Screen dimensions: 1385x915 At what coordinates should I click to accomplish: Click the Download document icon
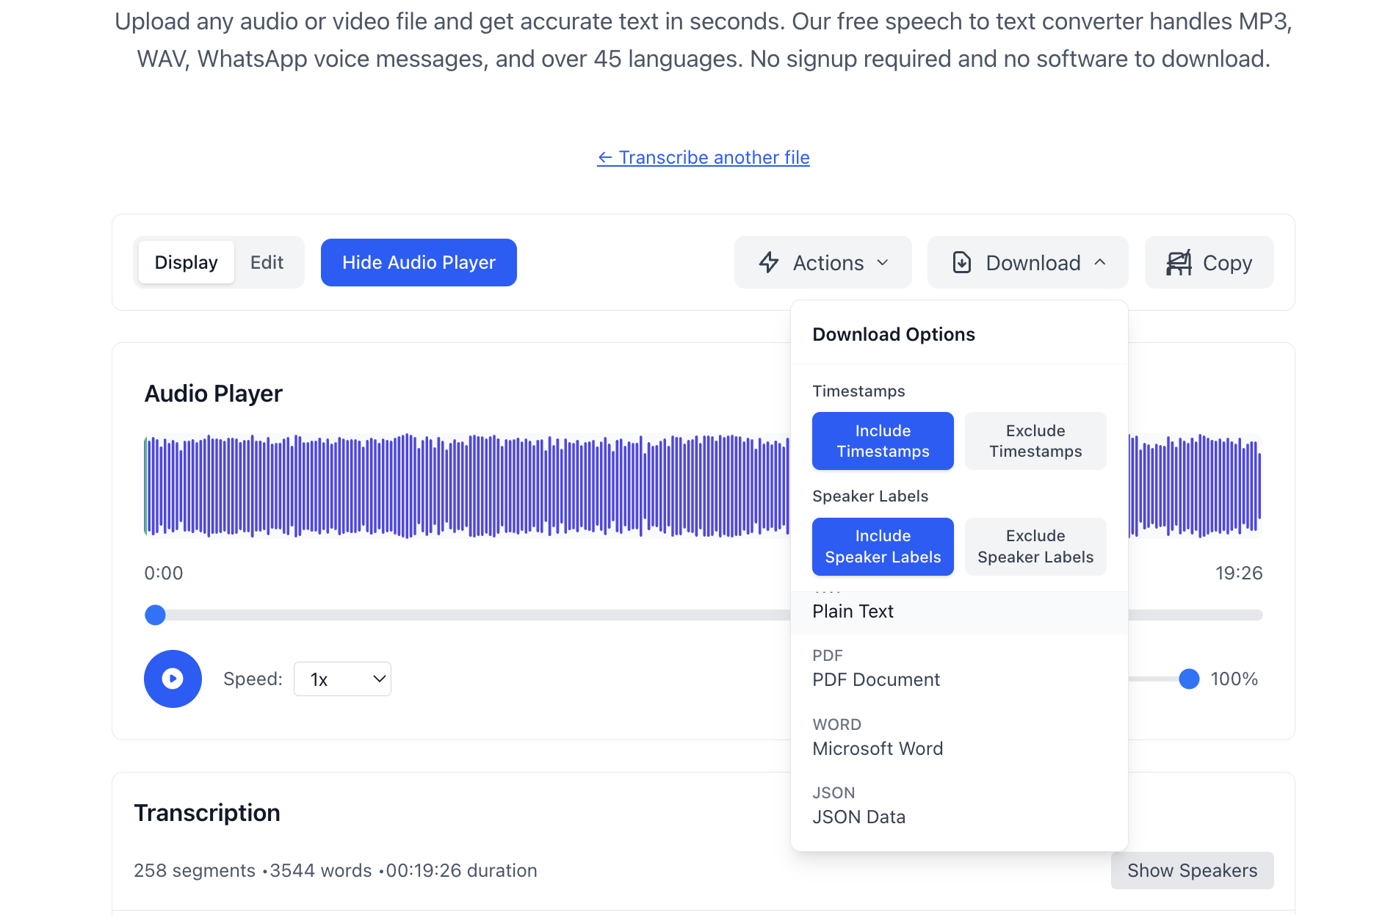[962, 262]
